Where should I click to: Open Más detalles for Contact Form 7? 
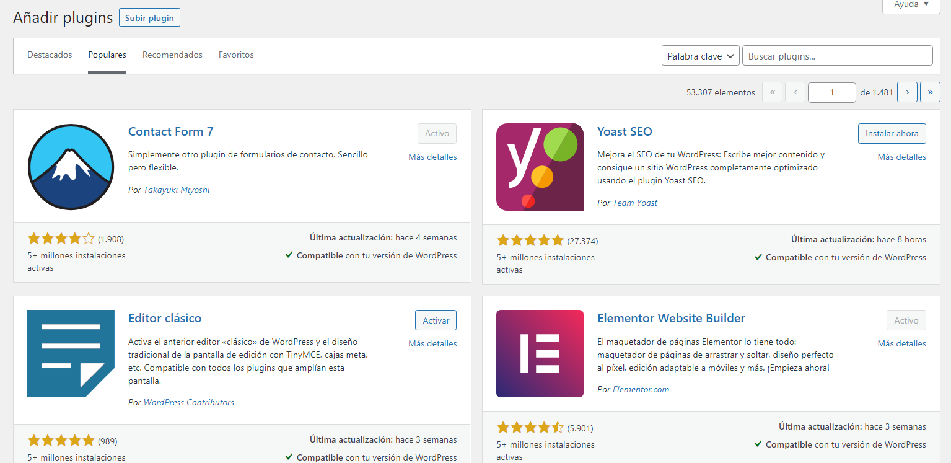(x=432, y=157)
